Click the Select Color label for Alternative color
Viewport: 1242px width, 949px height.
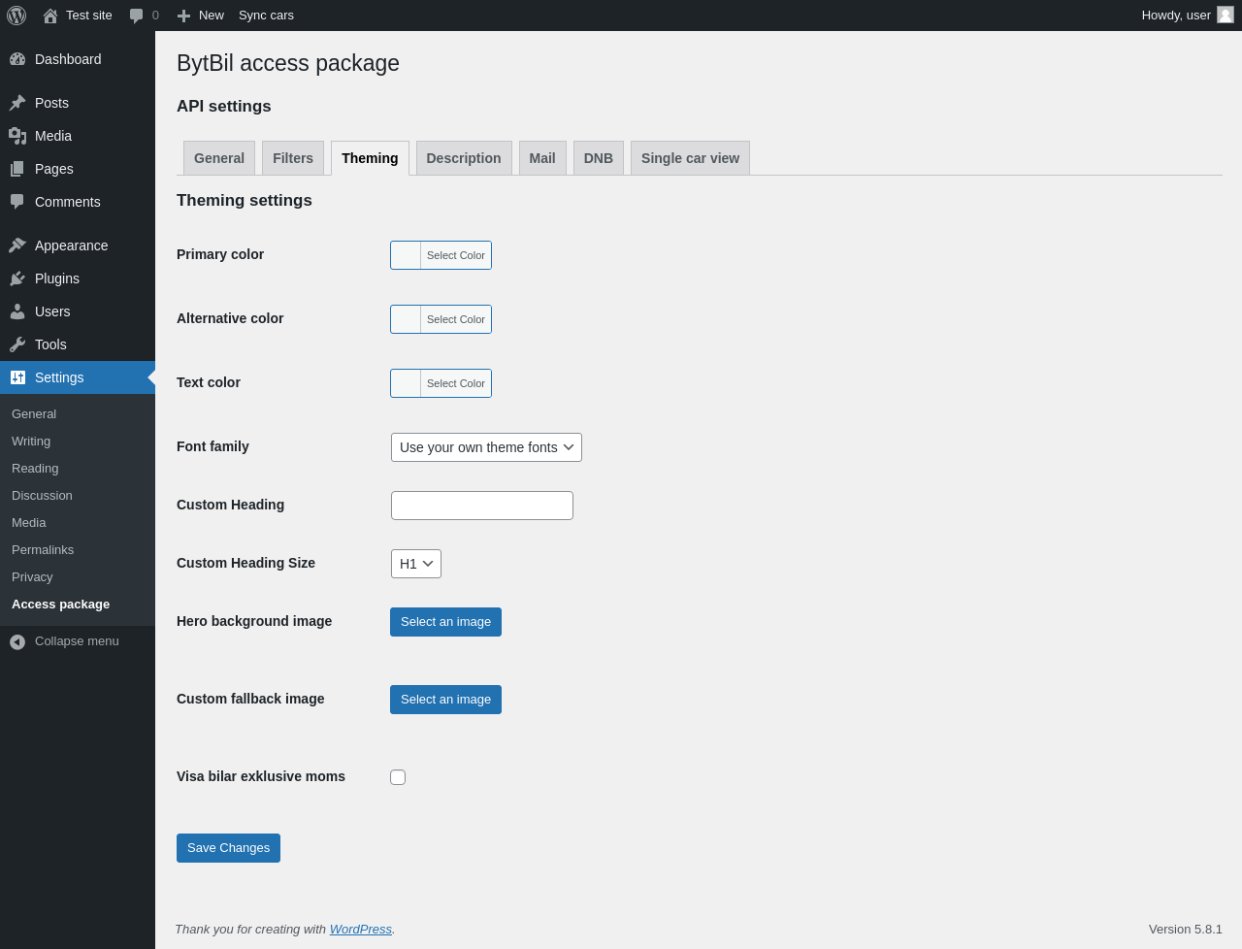click(x=456, y=319)
